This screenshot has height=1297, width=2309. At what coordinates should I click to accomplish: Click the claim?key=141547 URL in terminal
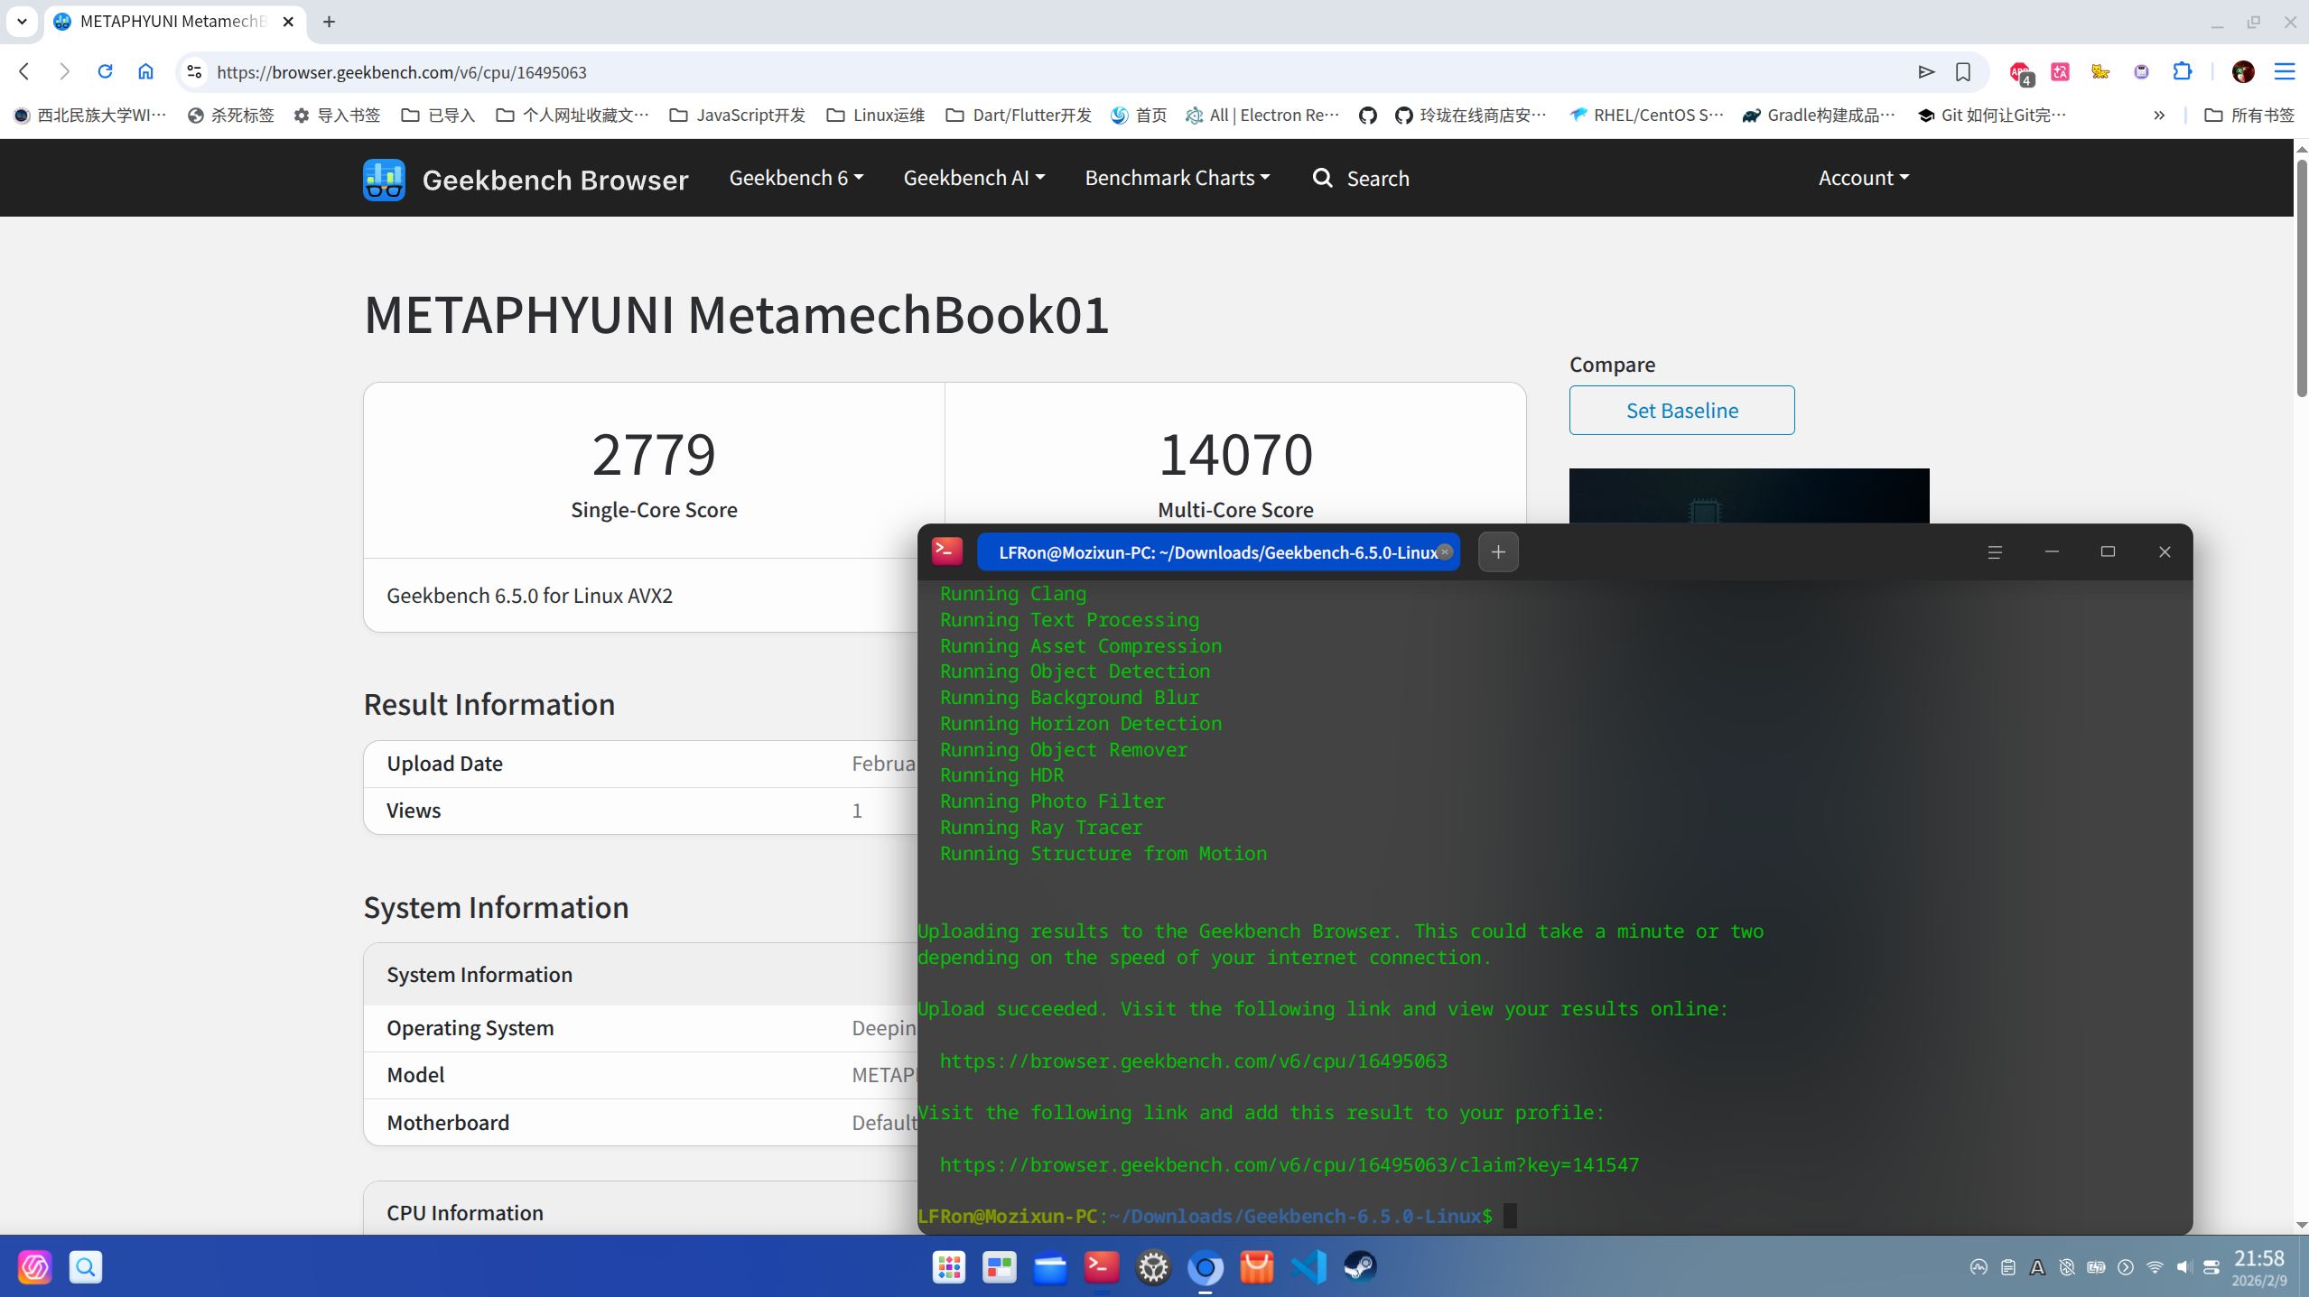tap(1289, 1164)
